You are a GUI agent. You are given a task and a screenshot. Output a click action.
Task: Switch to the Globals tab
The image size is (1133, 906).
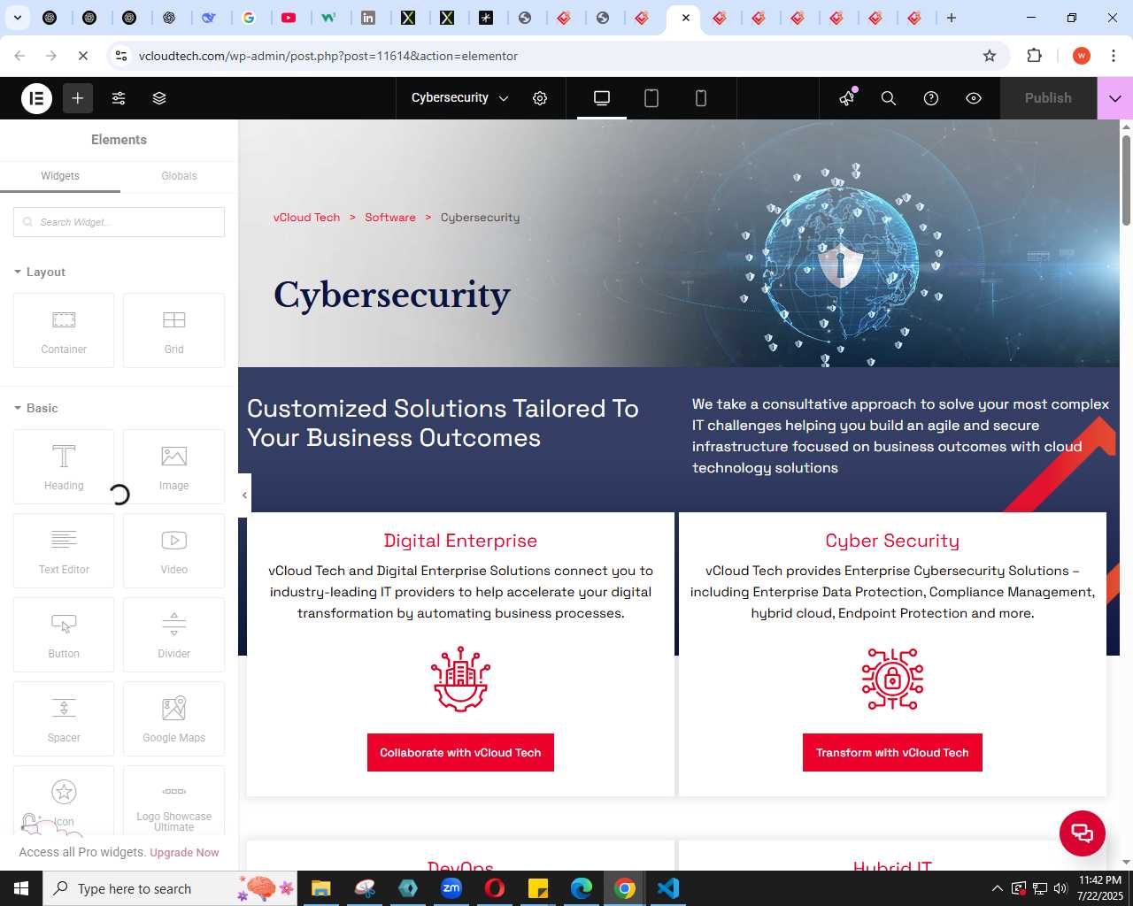click(179, 176)
